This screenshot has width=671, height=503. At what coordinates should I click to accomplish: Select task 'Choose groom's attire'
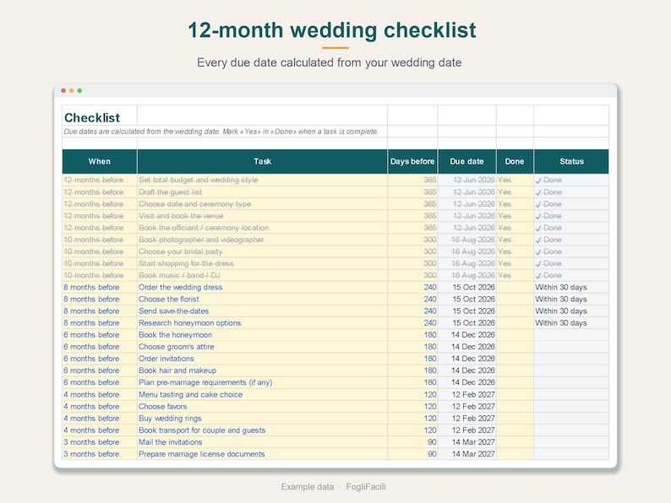point(262,347)
